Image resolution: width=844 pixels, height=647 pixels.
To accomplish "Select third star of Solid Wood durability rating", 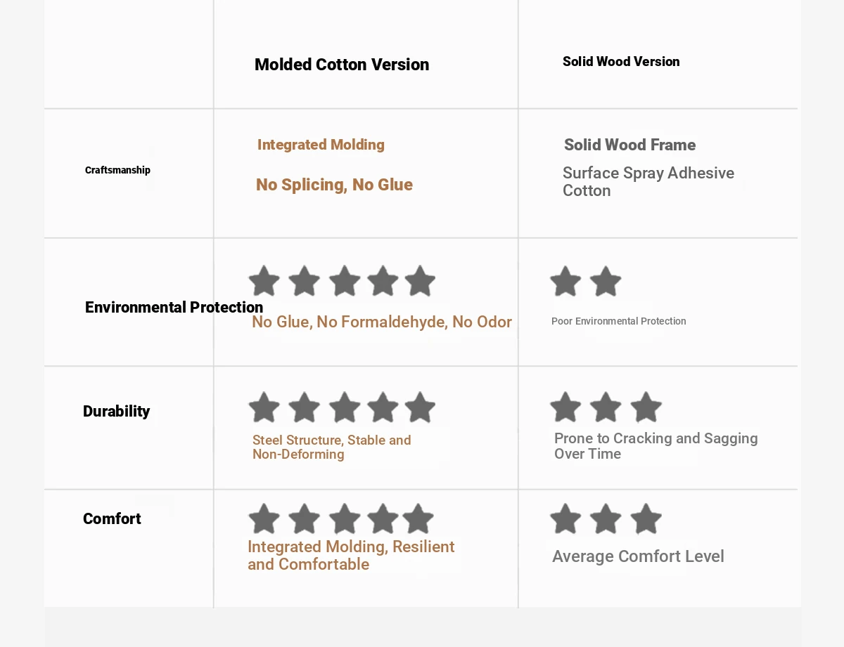I will tap(646, 407).
